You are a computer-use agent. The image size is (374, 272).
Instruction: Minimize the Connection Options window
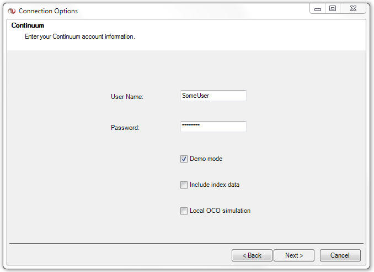317,9
